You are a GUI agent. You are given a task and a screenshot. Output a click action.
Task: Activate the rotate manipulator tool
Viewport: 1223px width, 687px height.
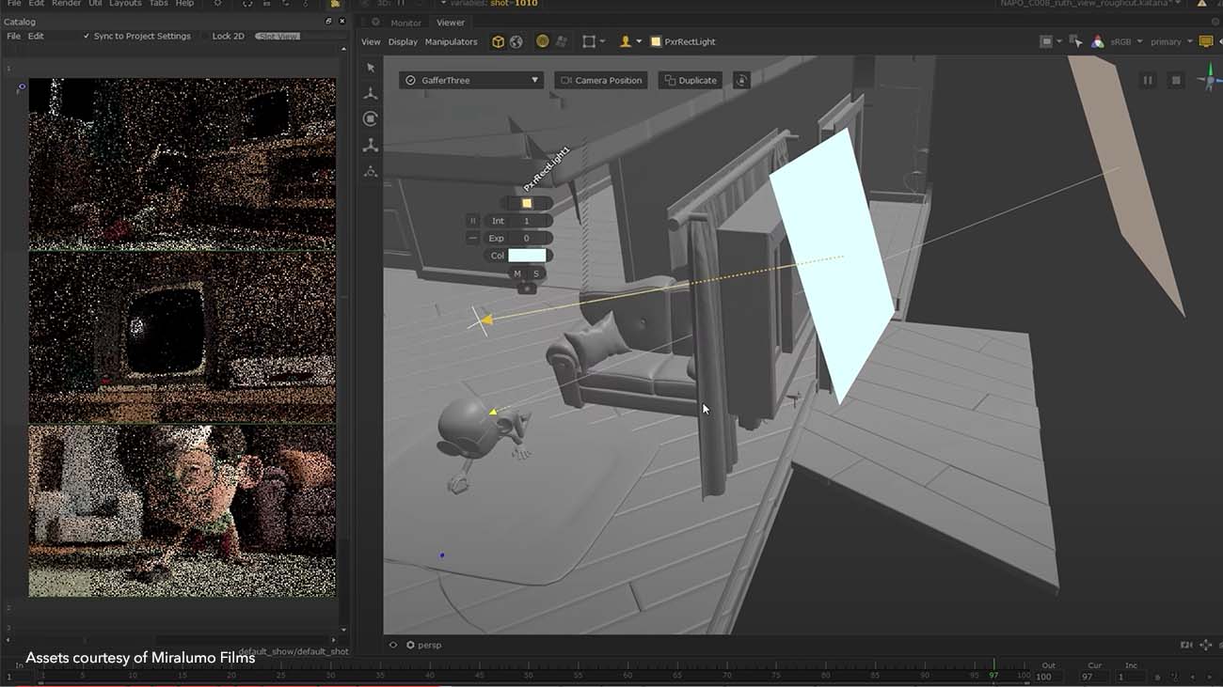click(x=371, y=119)
